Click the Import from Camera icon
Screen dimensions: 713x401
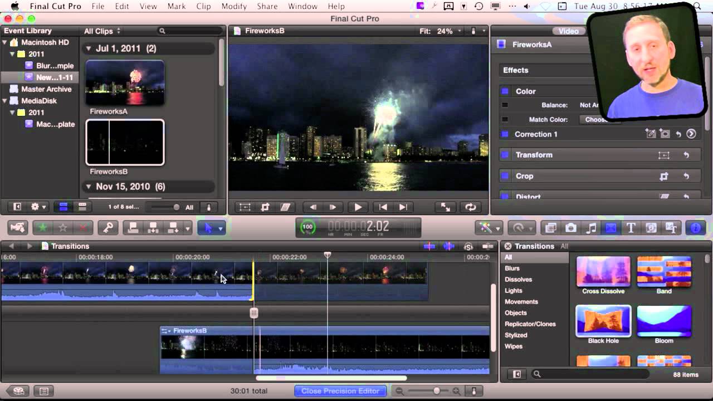pos(17,227)
